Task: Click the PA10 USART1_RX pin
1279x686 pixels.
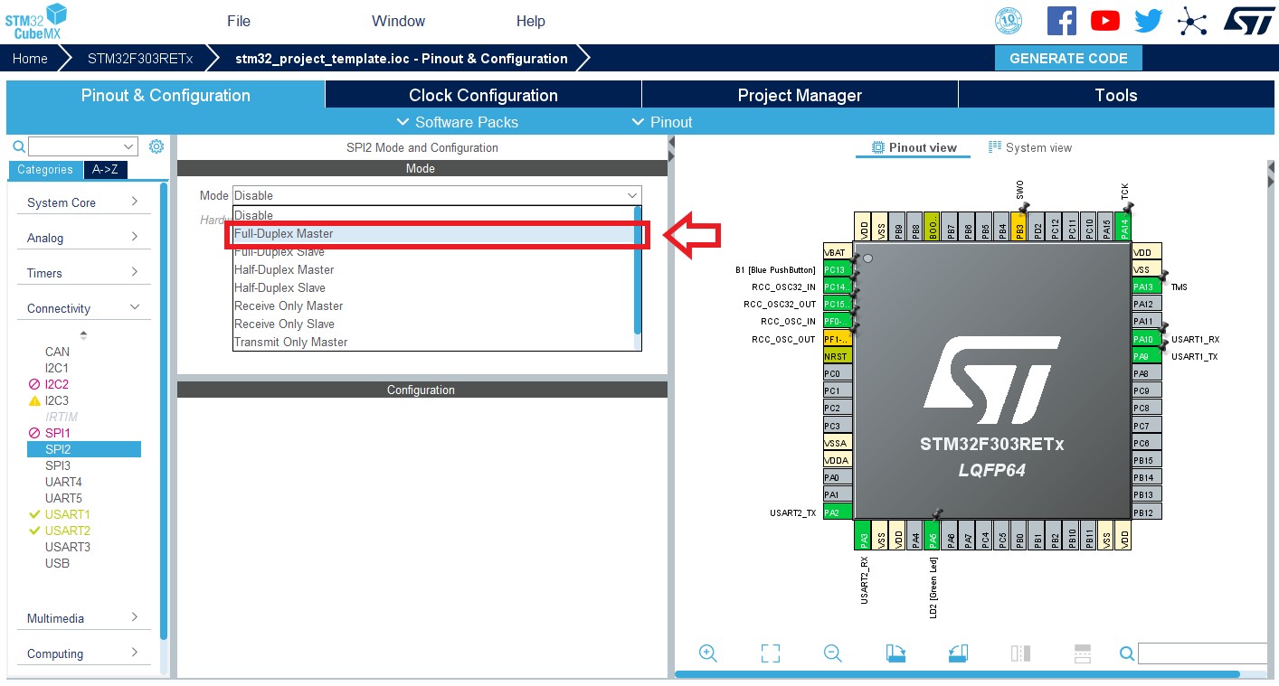Action: (x=1147, y=339)
